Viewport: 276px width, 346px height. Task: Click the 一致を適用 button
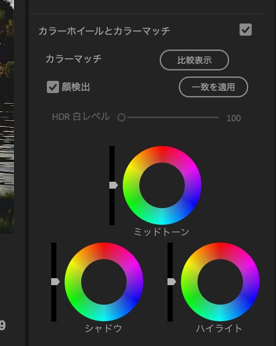(x=213, y=87)
